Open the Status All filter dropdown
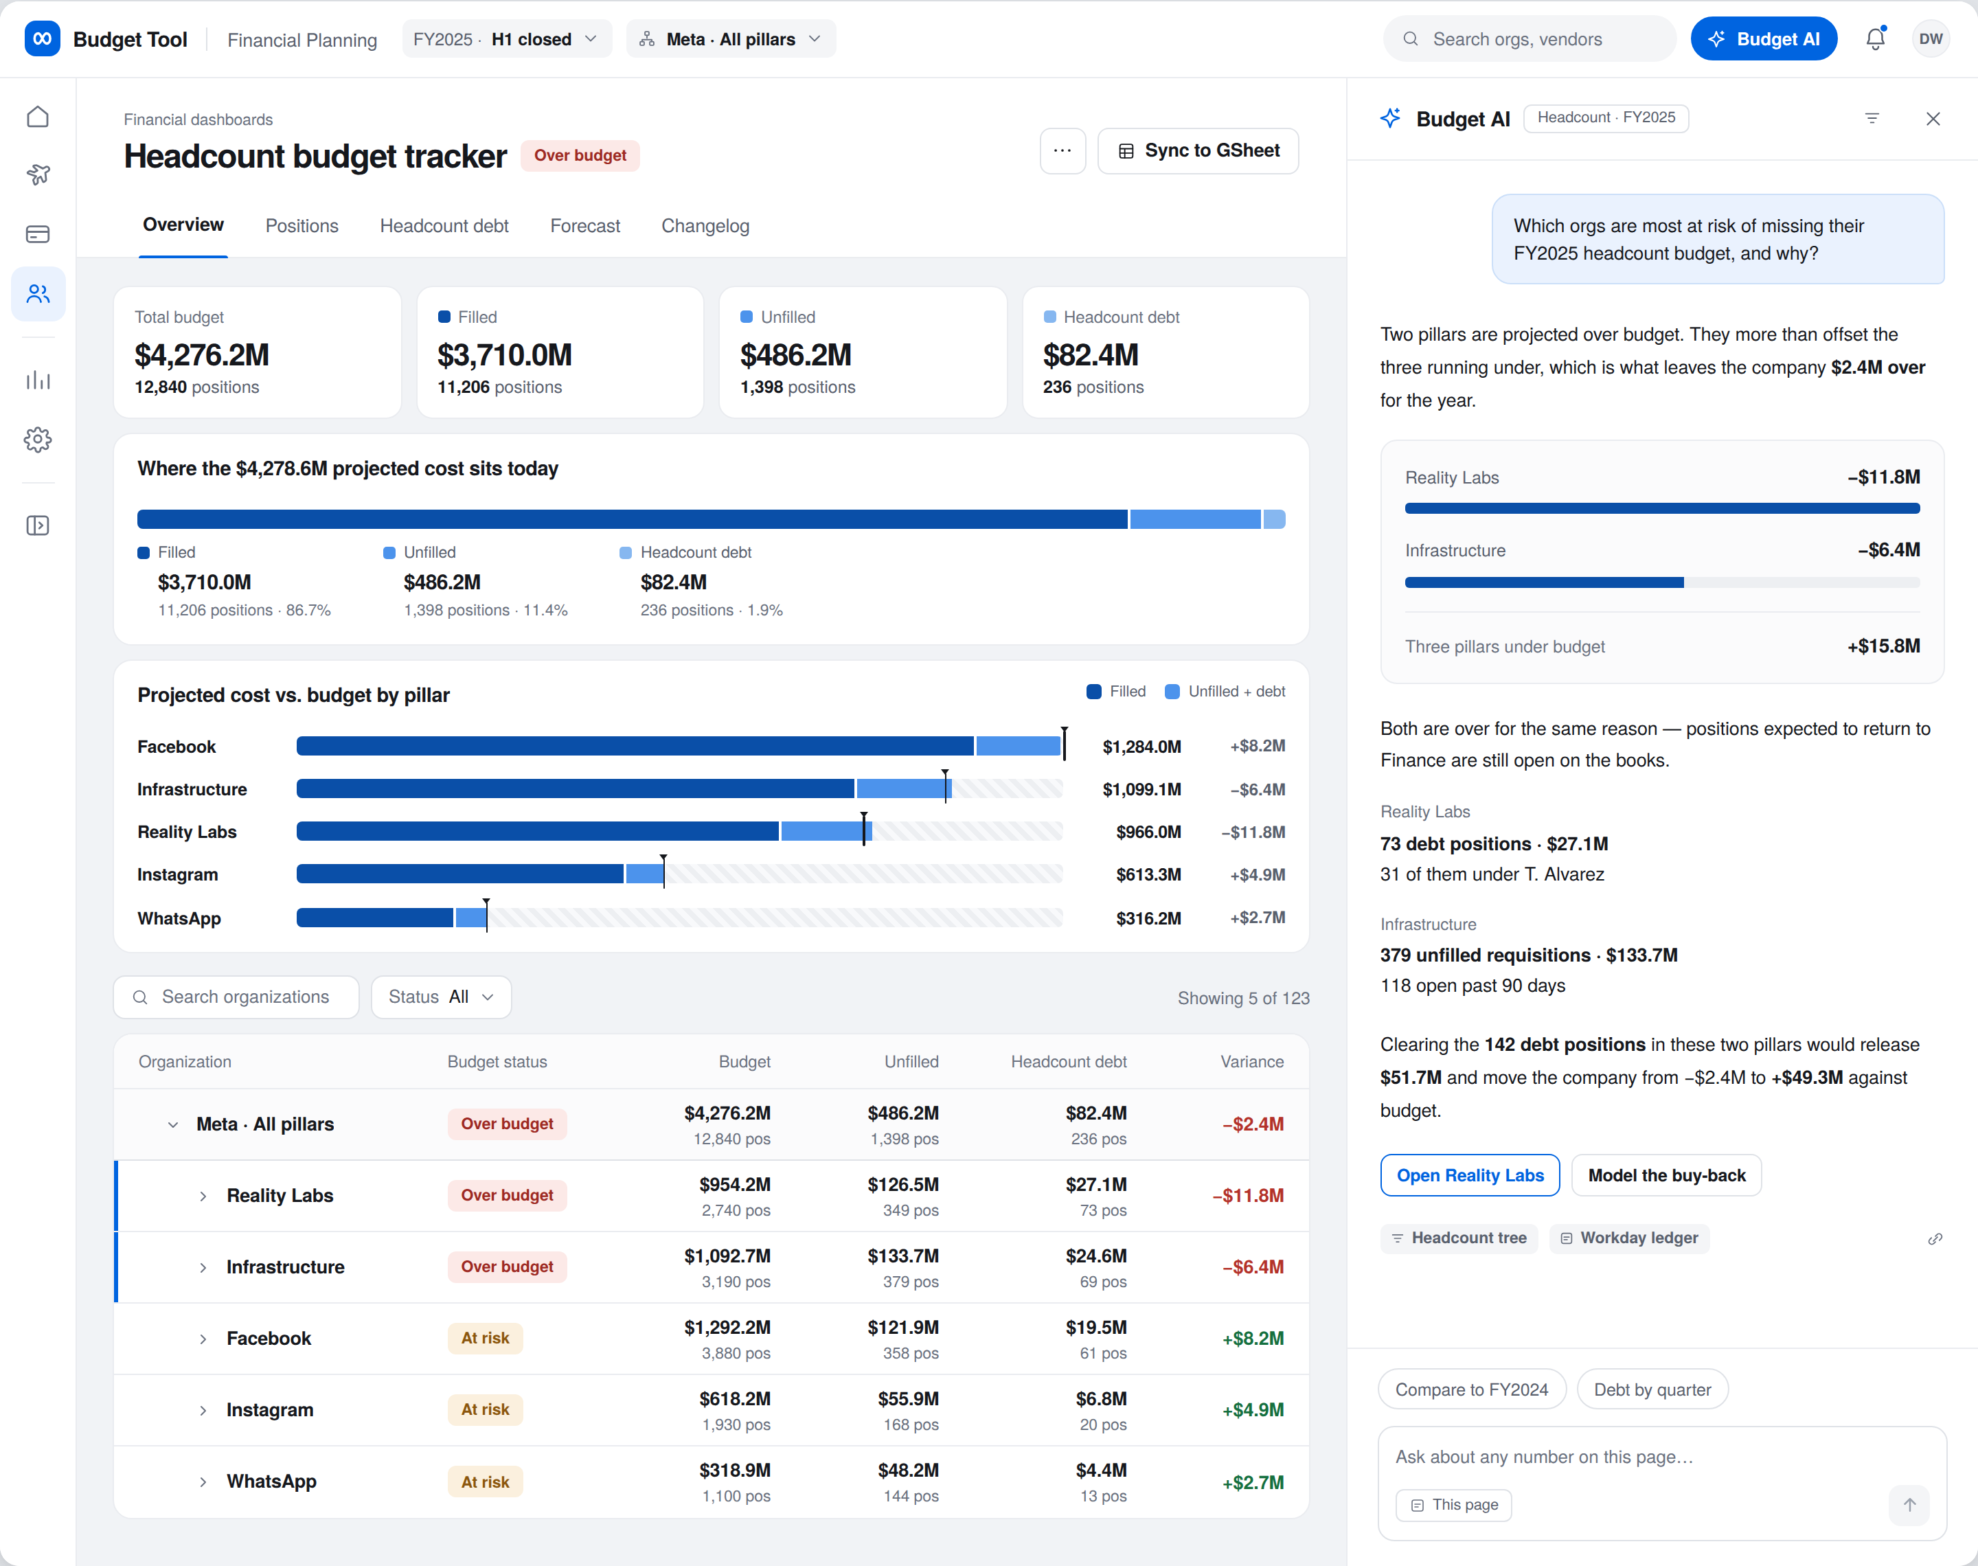Image resolution: width=1978 pixels, height=1566 pixels. (x=441, y=997)
